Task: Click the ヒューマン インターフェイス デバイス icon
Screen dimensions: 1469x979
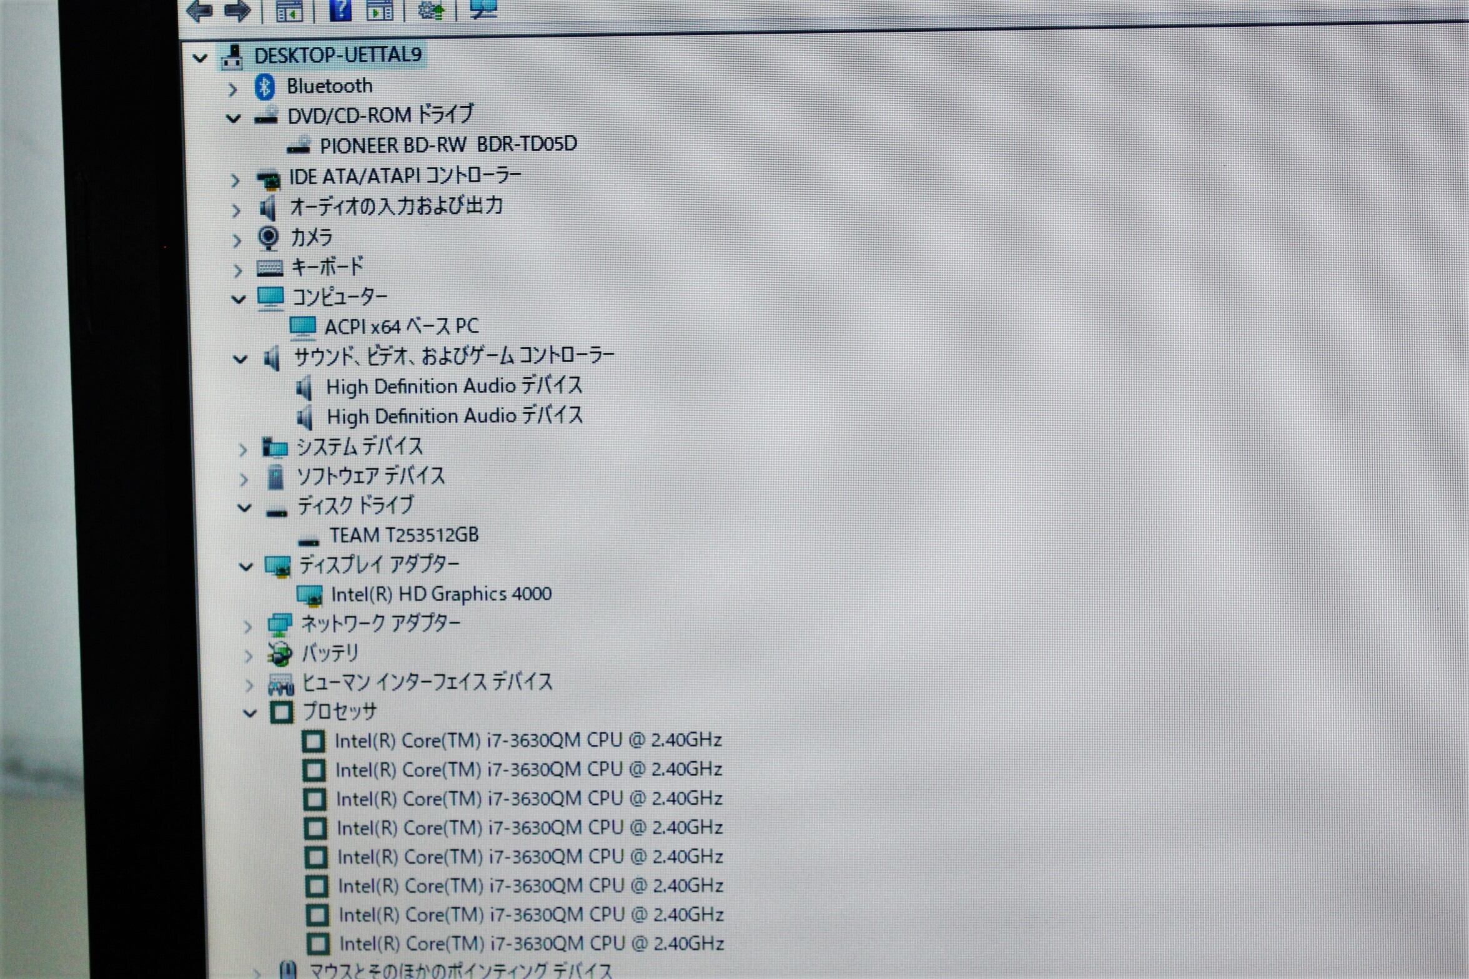Action: click(281, 684)
